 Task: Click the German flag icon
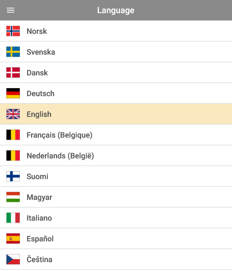coord(13,93)
